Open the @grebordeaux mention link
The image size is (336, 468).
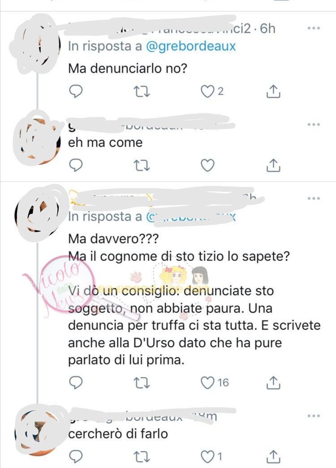(191, 46)
